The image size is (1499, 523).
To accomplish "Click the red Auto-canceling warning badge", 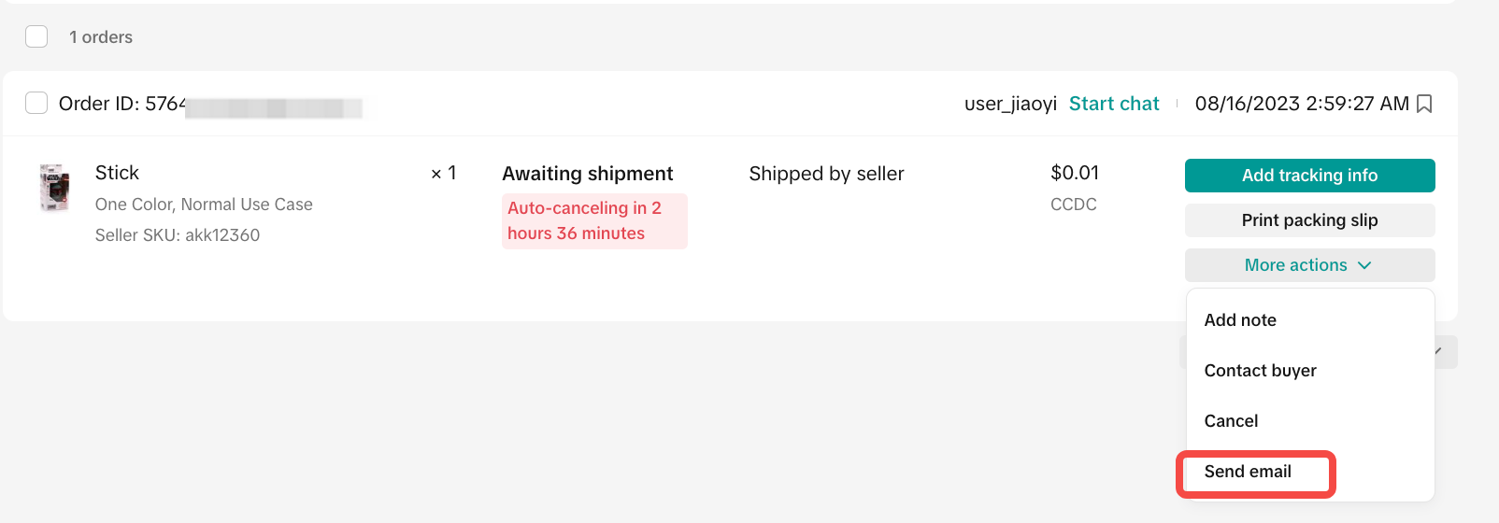I will pyautogui.click(x=593, y=221).
